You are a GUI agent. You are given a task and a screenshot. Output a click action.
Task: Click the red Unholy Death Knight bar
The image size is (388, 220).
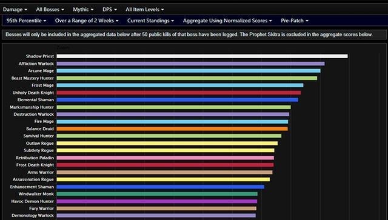click(179, 93)
